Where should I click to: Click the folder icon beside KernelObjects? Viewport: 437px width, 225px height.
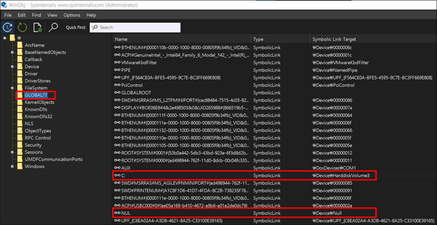pos(19,102)
